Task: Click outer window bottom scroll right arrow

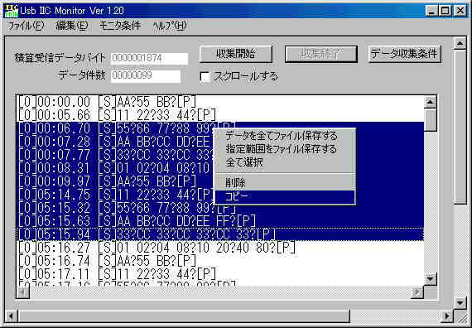Action: click(447, 316)
